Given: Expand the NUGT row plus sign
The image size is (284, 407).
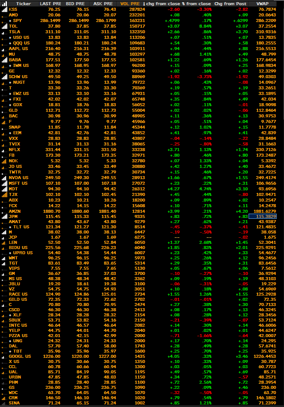Looking at the screenshot, I should click(x=10, y=82).
